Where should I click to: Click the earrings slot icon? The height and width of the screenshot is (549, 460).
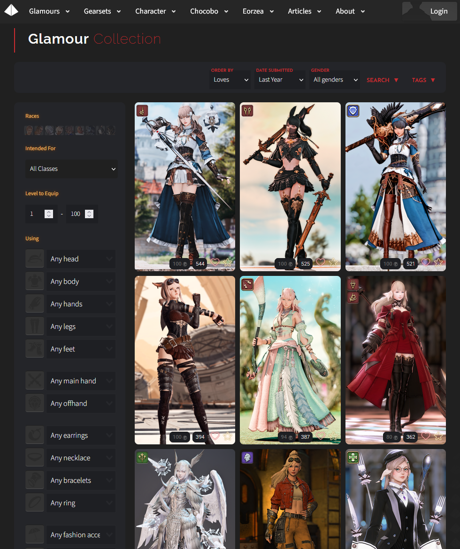[x=35, y=435]
